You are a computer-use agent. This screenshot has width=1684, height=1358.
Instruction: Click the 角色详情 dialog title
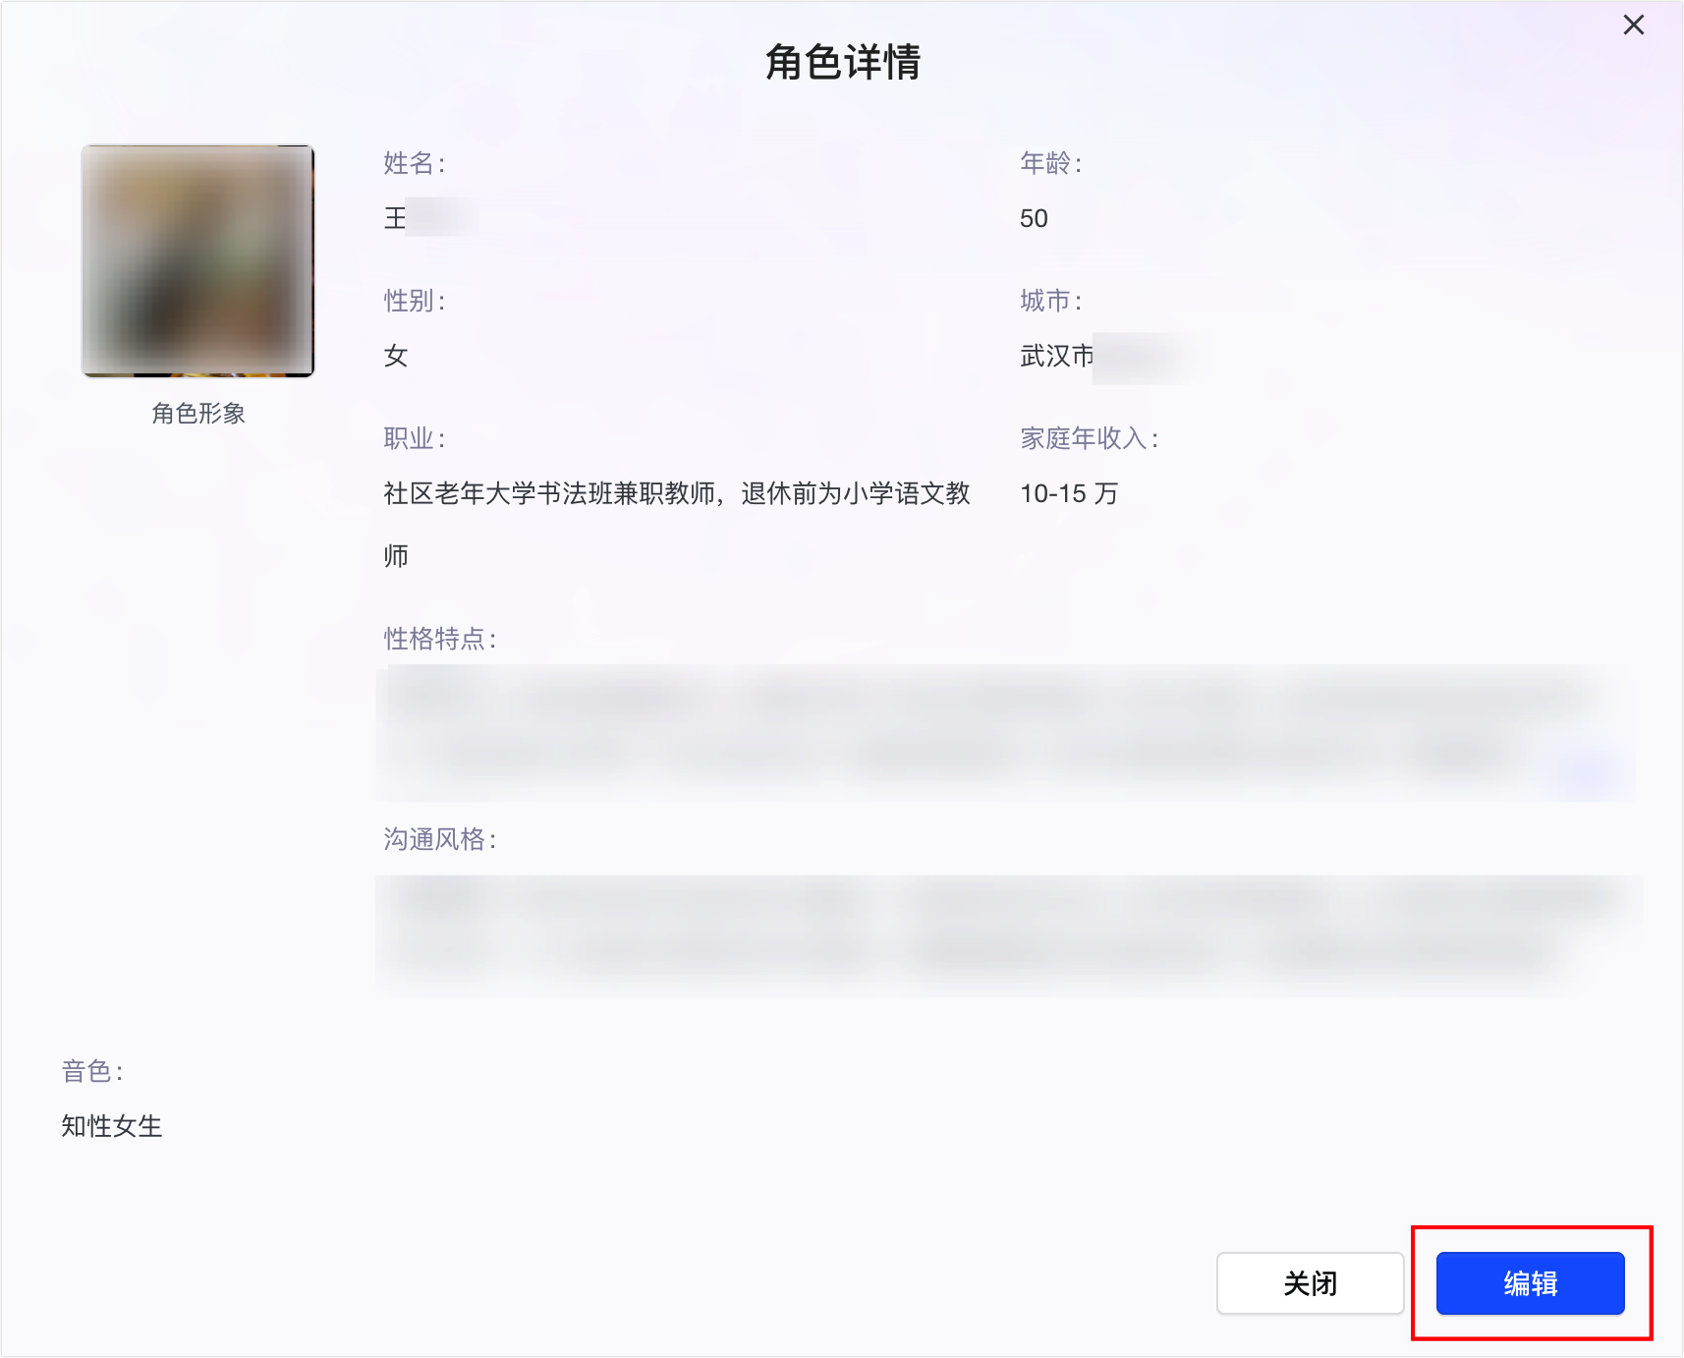click(843, 62)
